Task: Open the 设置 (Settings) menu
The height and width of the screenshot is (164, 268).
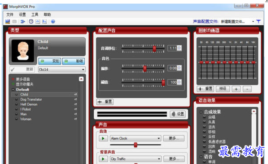Action: tap(22, 14)
